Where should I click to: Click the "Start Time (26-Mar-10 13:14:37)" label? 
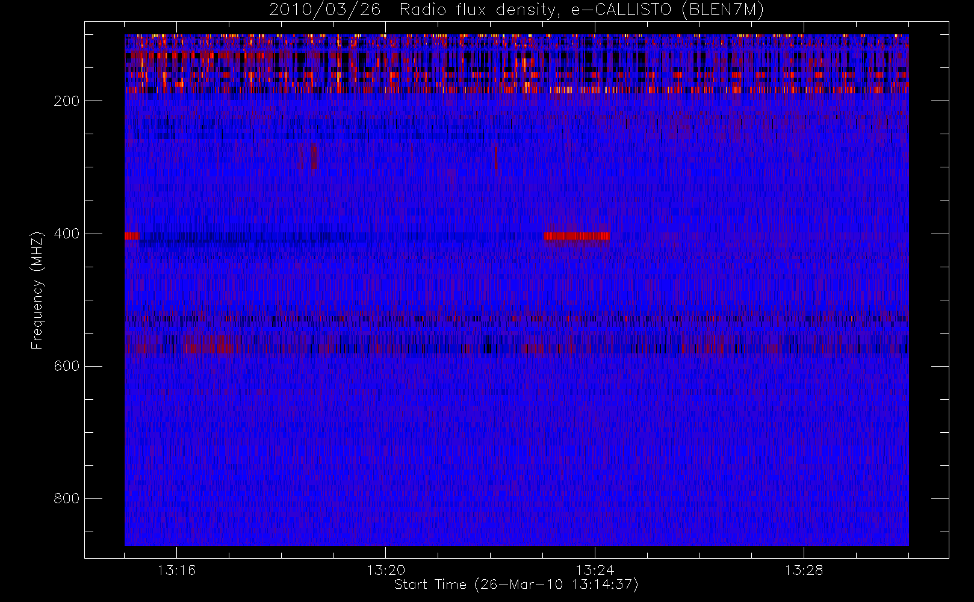coord(516,585)
